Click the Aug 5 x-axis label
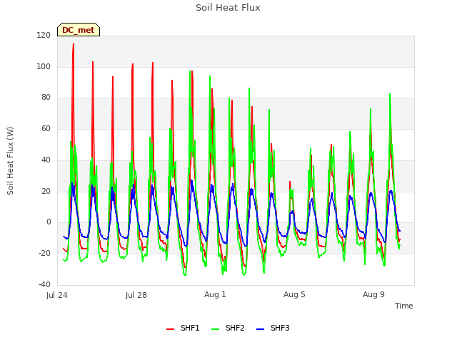This screenshot has width=457, height=342. tap(294, 294)
